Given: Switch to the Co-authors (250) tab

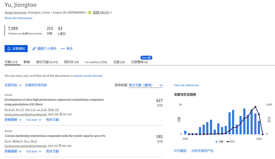Looking at the screenshot, I should click(x=96, y=62).
